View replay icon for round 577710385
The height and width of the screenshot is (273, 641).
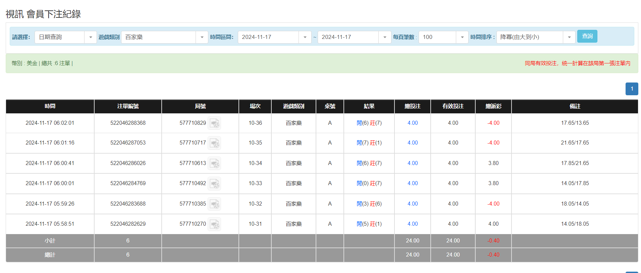[x=214, y=204]
